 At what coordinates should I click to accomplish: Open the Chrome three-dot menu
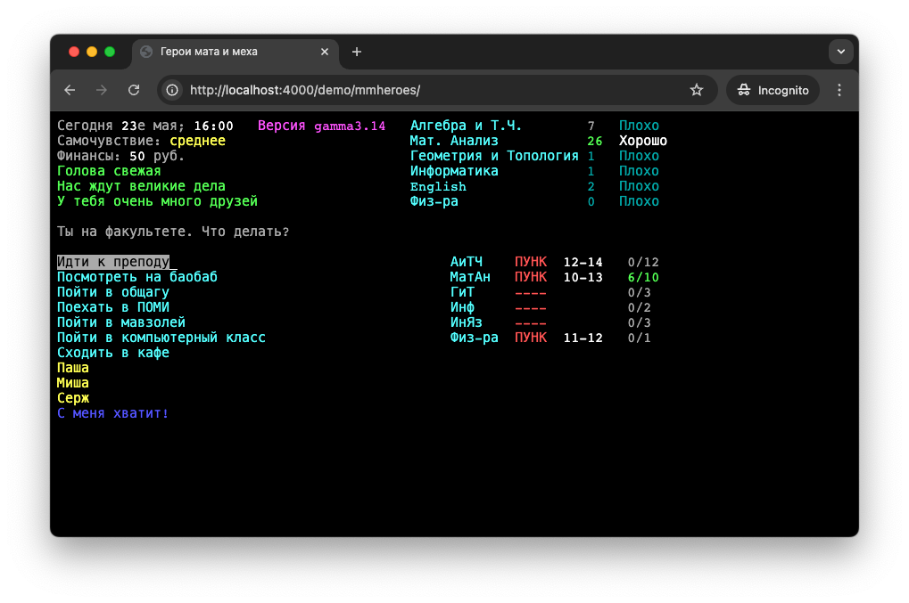[839, 90]
